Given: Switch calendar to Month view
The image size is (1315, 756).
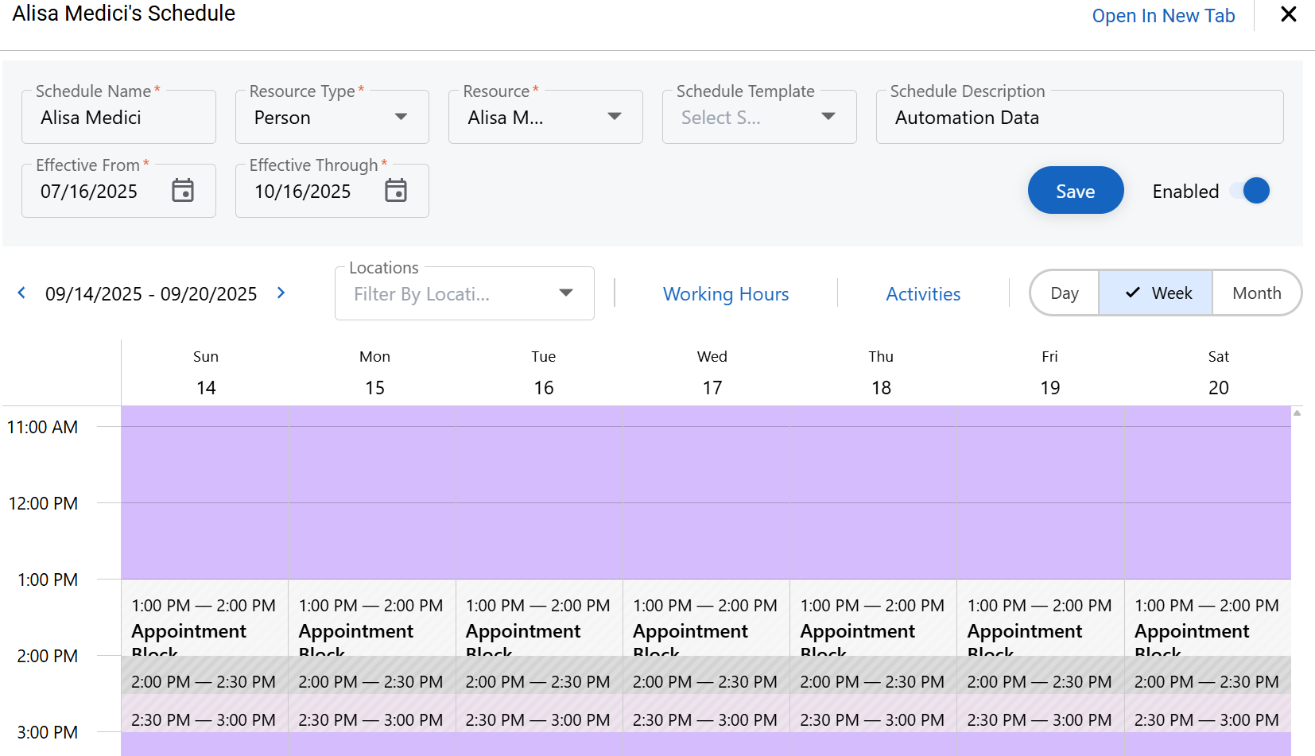Looking at the screenshot, I should coord(1256,293).
